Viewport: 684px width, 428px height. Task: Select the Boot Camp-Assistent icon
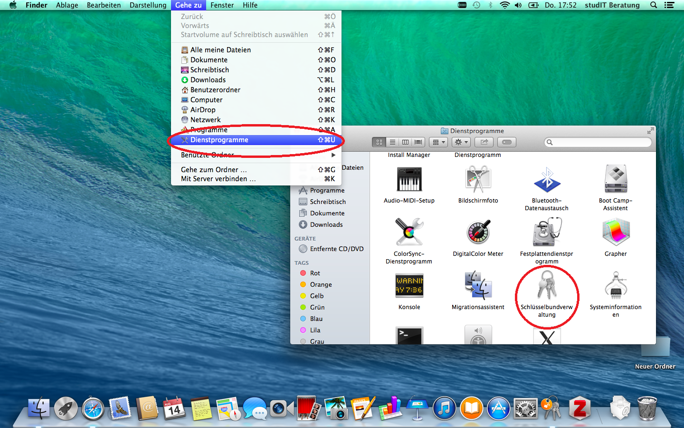tap(616, 179)
